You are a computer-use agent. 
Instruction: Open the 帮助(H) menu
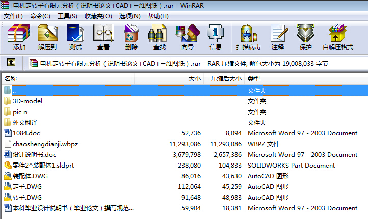pos(158,16)
